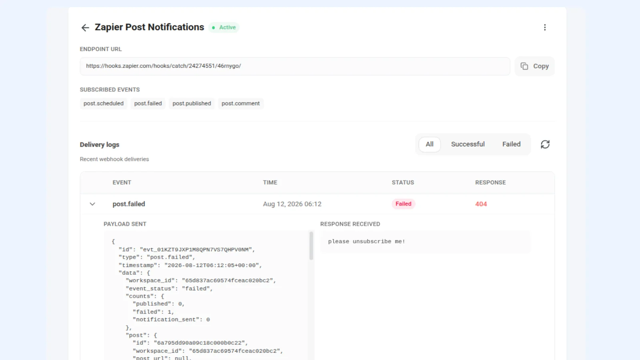Viewport: 640px width, 360px height.
Task: Refresh the delivery logs
Action: (x=545, y=144)
